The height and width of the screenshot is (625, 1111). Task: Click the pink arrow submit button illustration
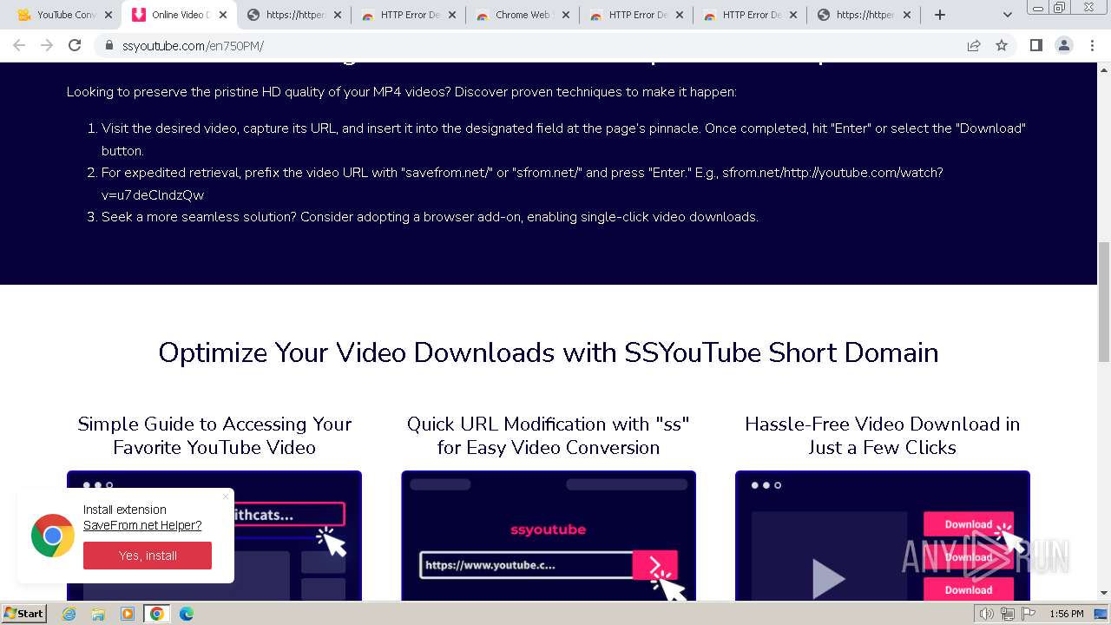(x=654, y=565)
